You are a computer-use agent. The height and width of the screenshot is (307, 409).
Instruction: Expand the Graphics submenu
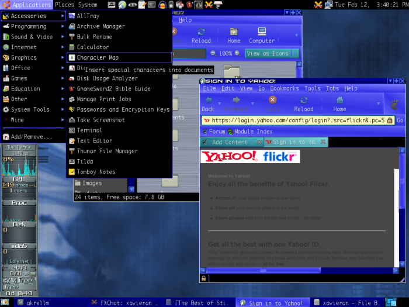[x=33, y=57]
